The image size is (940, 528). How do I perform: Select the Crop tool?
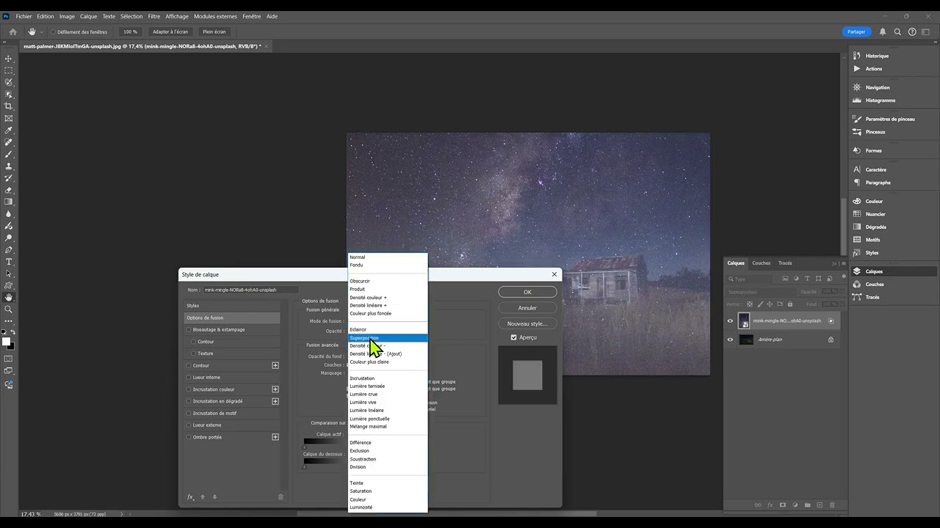click(x=9, y=106)
